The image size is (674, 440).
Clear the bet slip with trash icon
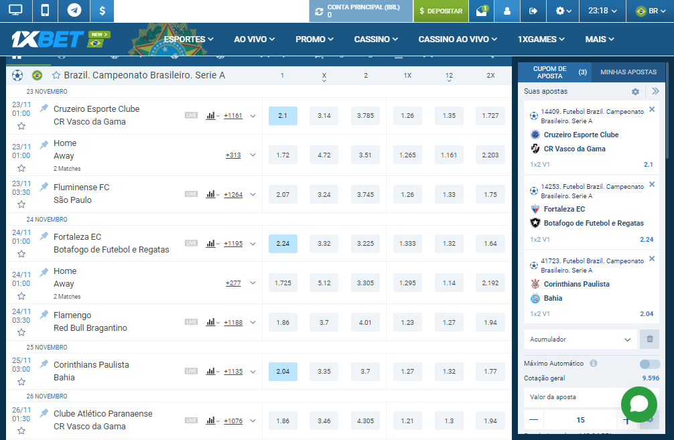coord(649,340)
